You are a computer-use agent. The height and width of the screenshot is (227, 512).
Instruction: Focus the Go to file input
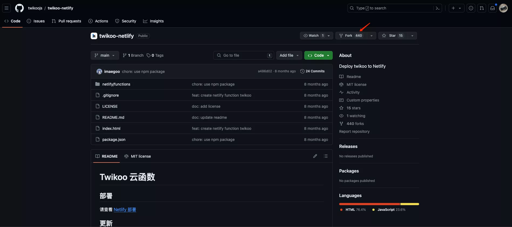tap(244, 55)
